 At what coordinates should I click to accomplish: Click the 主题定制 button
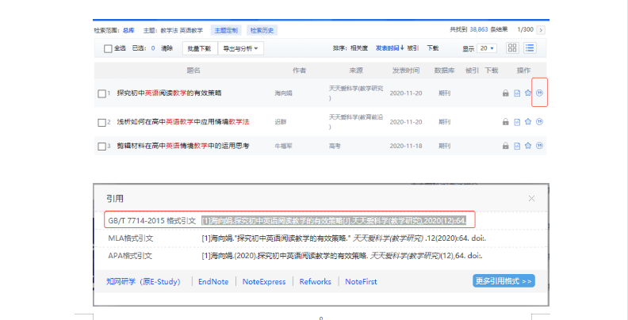(226, 30)
